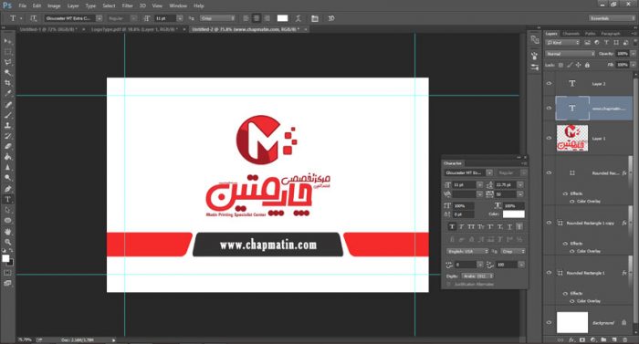The image size is (639, 344).
Task: Expand the language dropdown in Character panel
Action: click(x=467, y=252)
